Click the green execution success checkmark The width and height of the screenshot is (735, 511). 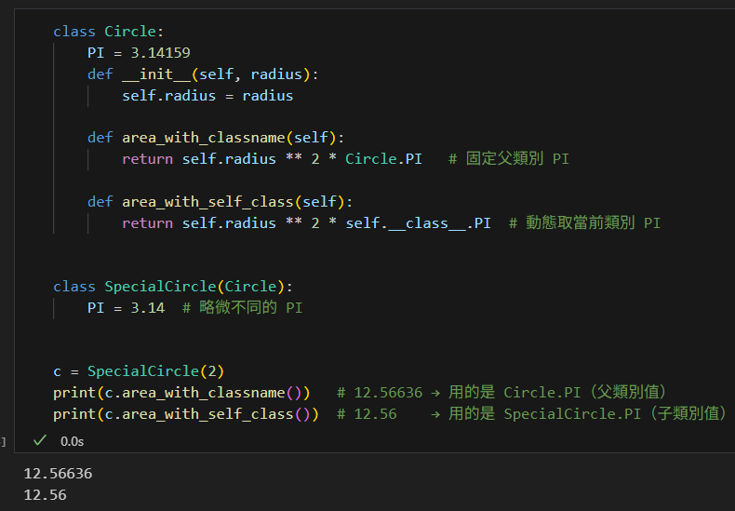[40, 440]
